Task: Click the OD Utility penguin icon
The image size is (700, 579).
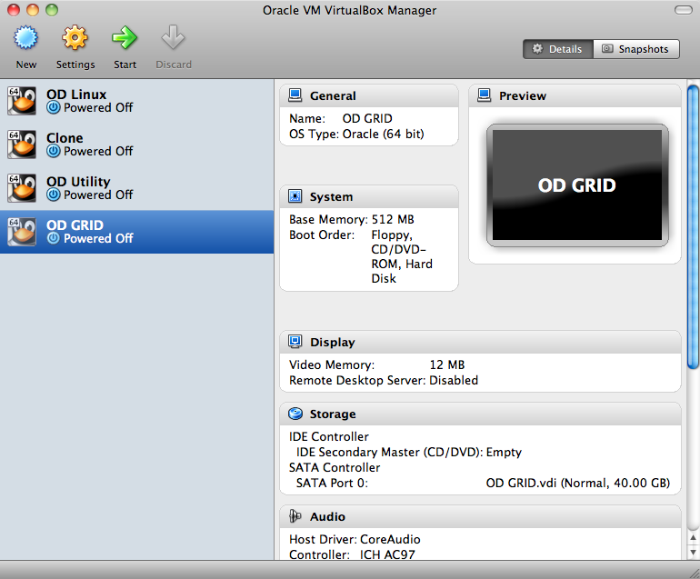Action: (22, 188)
